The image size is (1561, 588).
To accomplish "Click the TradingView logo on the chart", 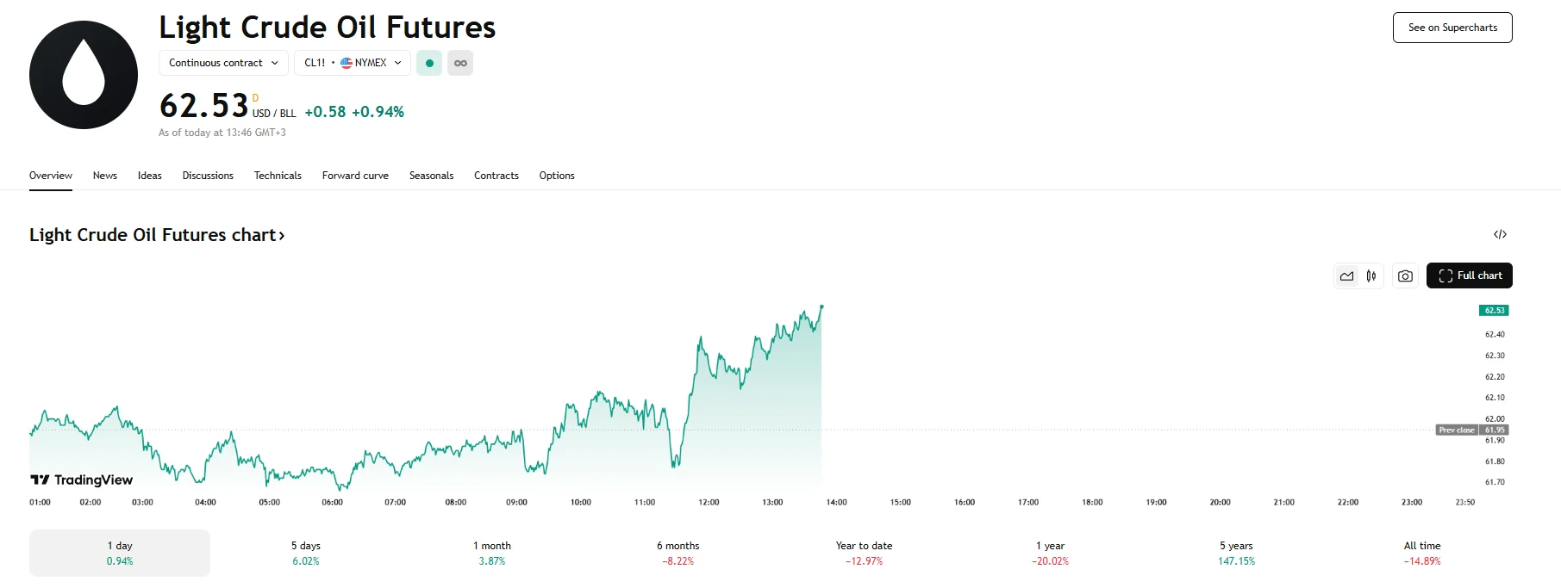I will pyautogui.click(x=82, y=479).
